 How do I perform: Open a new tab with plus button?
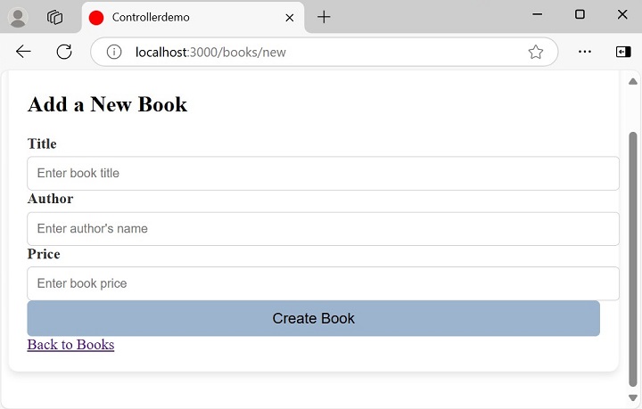coord(324,17)
